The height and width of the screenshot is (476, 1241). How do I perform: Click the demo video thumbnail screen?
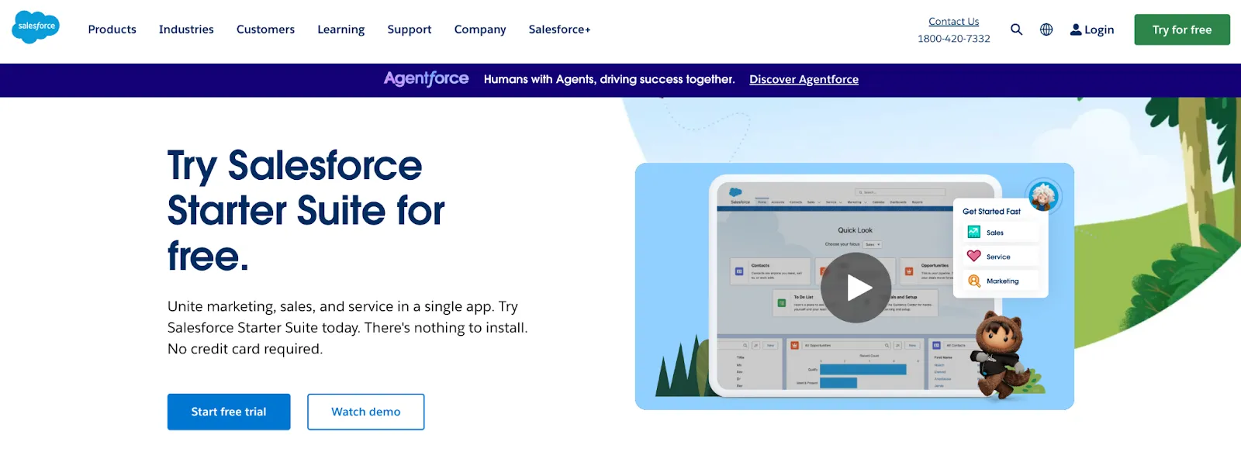856,286
